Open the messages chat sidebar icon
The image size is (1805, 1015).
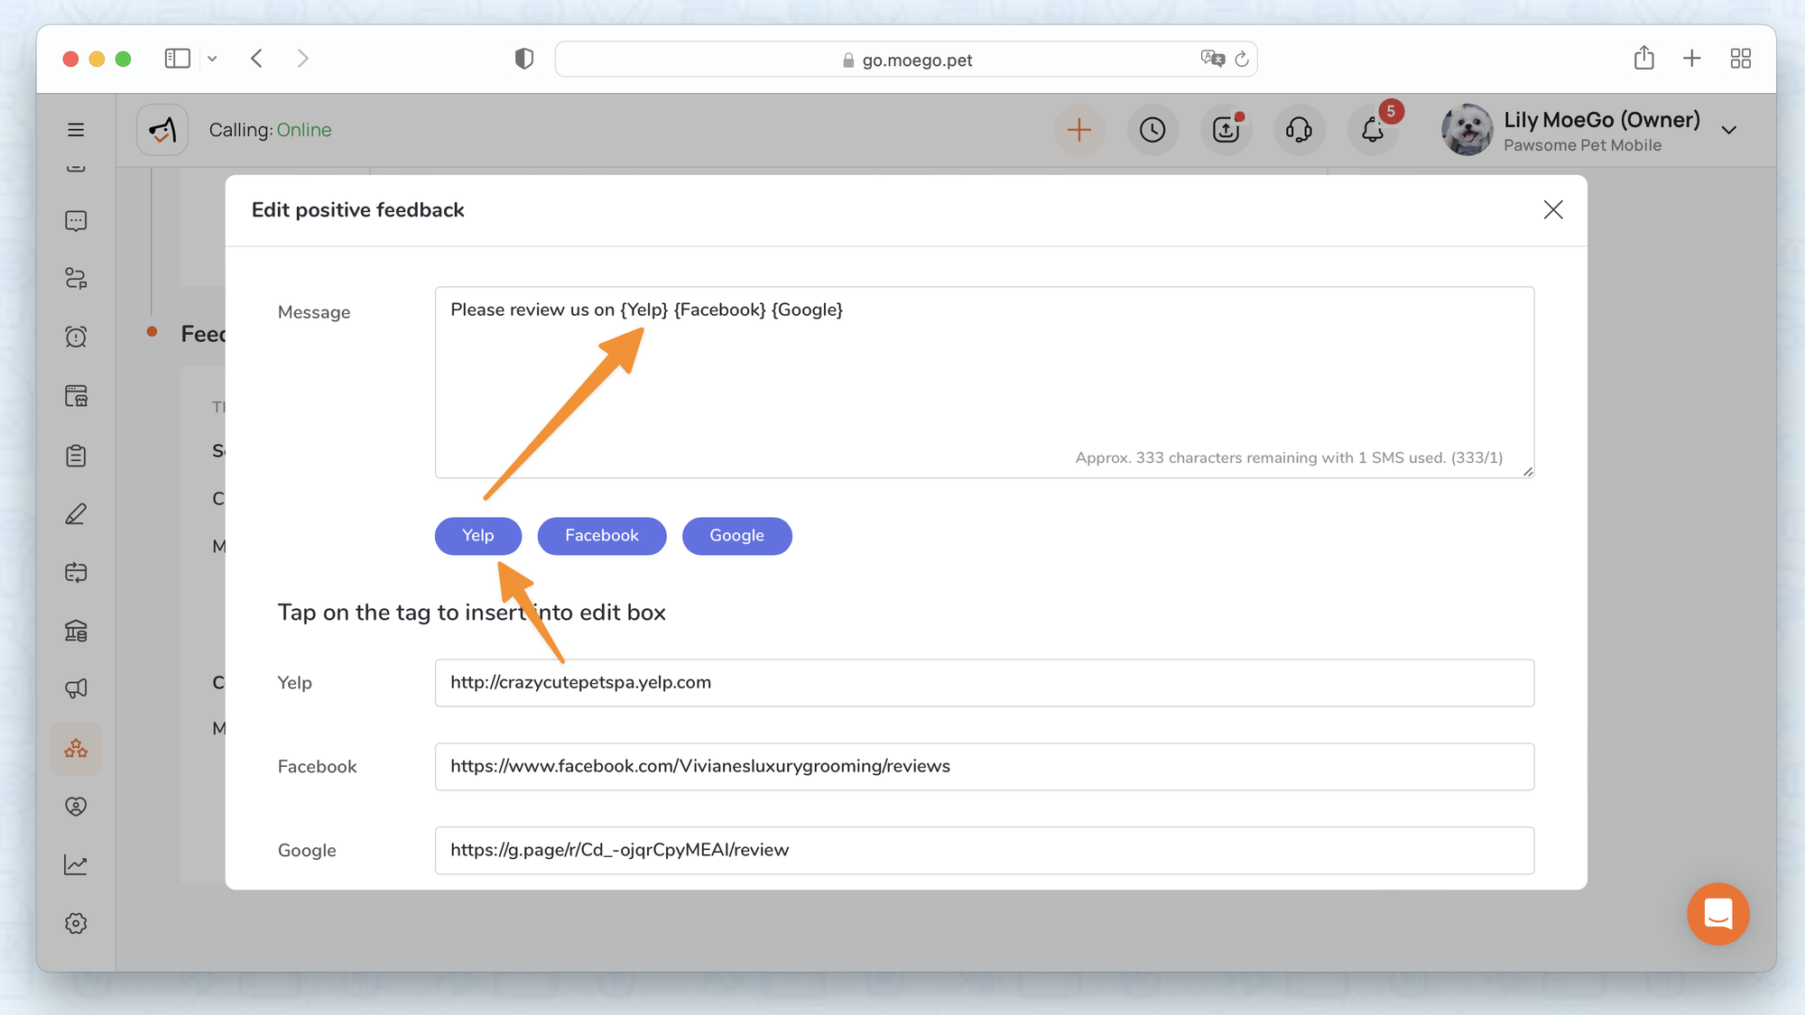pos(76,221)
